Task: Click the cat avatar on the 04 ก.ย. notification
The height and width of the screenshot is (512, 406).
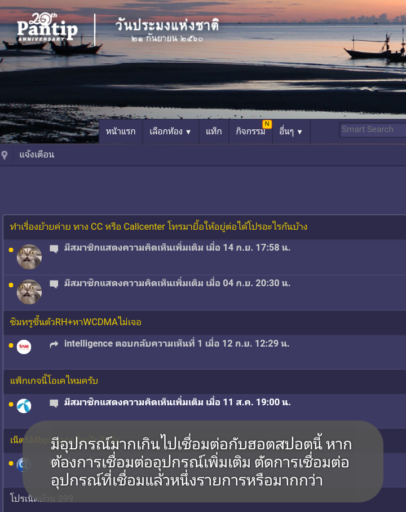Action: point(29,292)
